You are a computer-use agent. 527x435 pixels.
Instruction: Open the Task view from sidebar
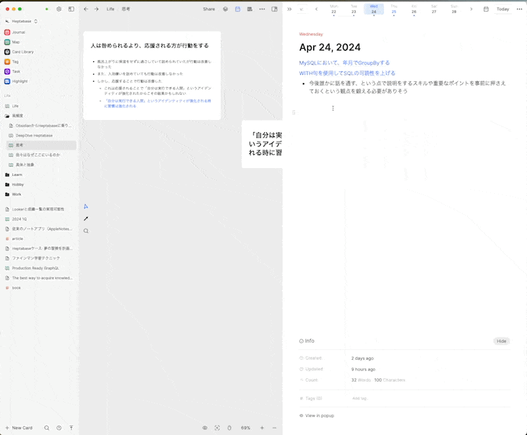pos(18,71)
